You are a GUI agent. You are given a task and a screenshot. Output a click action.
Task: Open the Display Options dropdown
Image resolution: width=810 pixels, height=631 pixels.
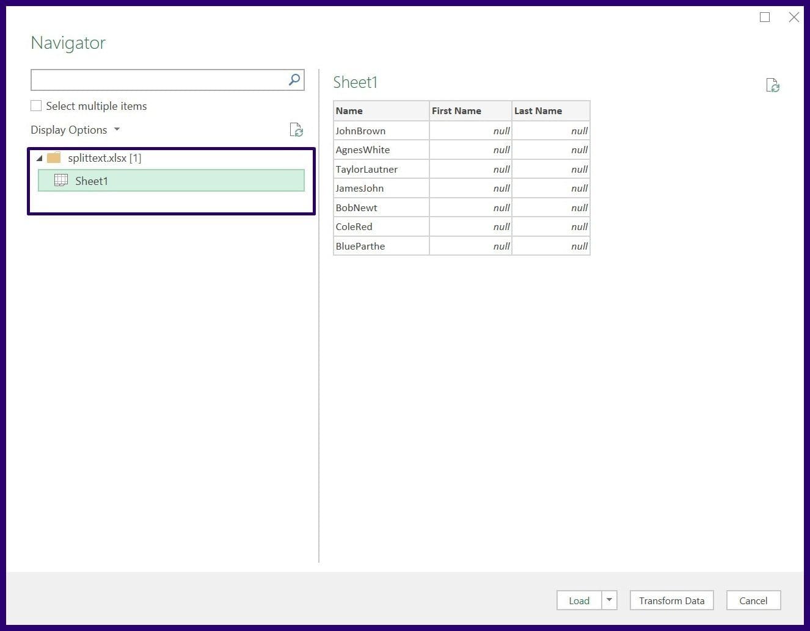(75, 130)
